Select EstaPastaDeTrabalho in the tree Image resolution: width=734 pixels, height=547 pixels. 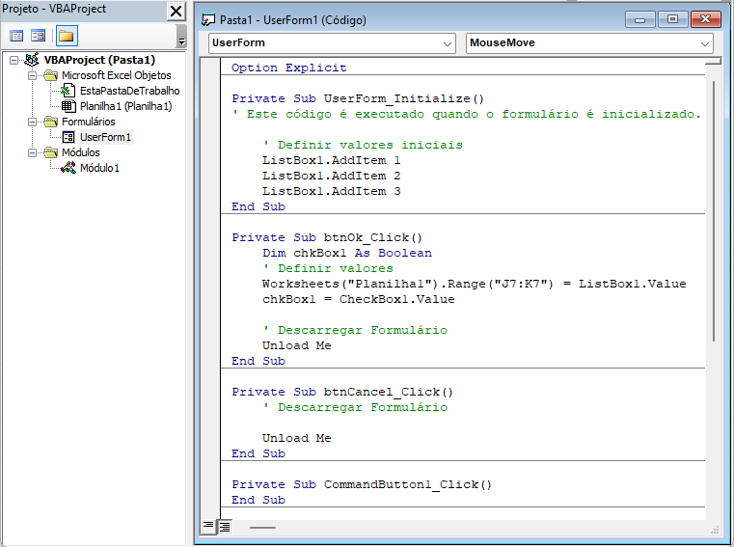pos(129,91)
